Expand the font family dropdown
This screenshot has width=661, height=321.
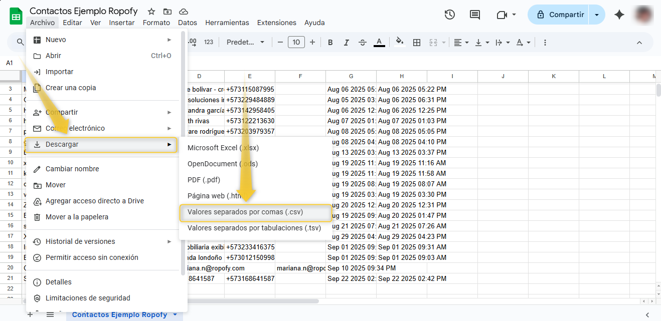(x=245, y=43)
